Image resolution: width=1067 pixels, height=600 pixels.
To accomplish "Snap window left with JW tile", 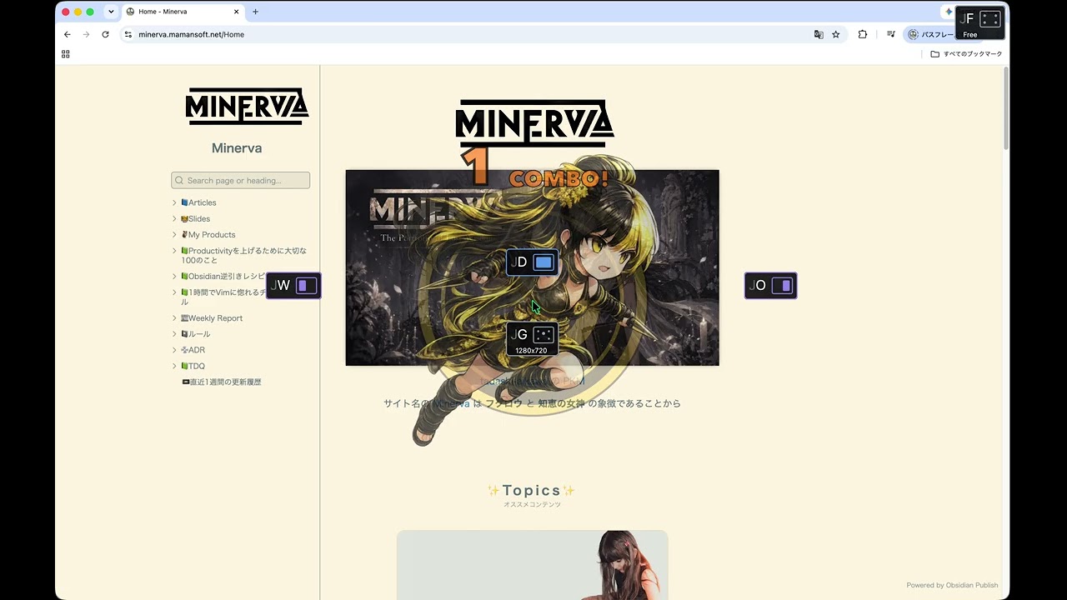I will [x=293, y=286].
